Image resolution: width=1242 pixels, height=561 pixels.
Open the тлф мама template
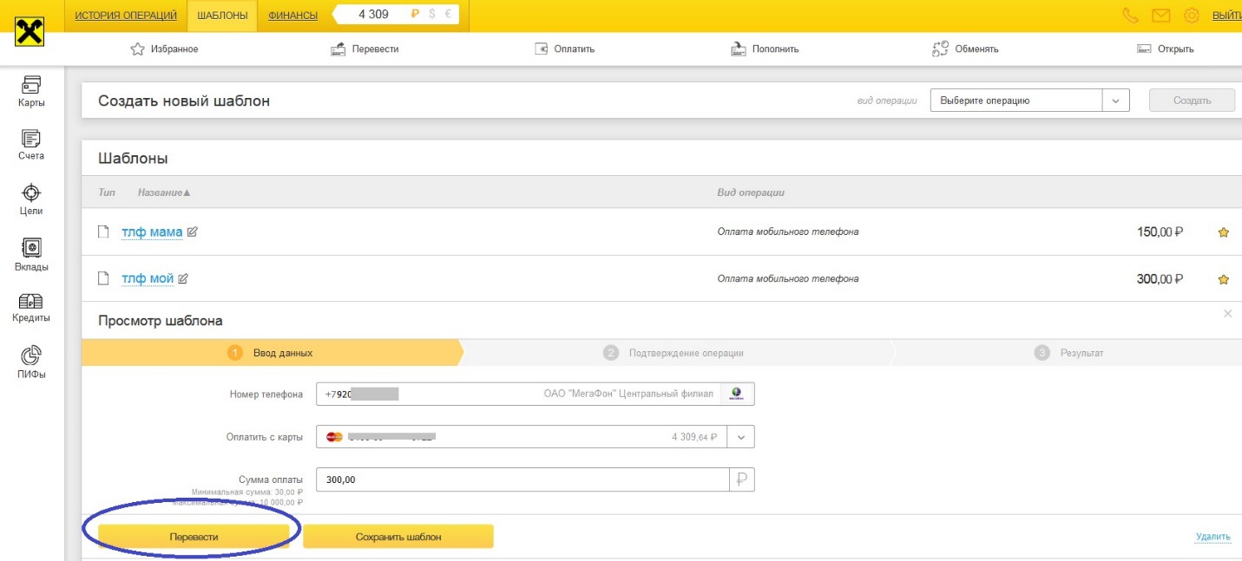pyautogui.click(x=152, y=232)
